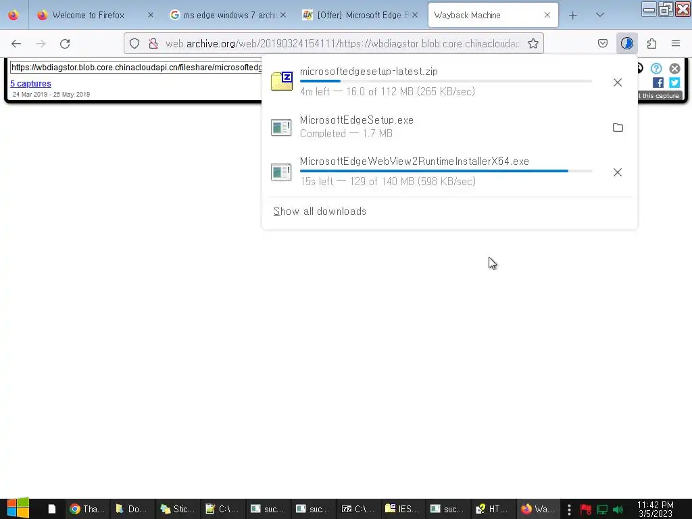Open the 5 captures link
Image resolution: width=692 pixels, height=519 pixels.
[31, 83]
